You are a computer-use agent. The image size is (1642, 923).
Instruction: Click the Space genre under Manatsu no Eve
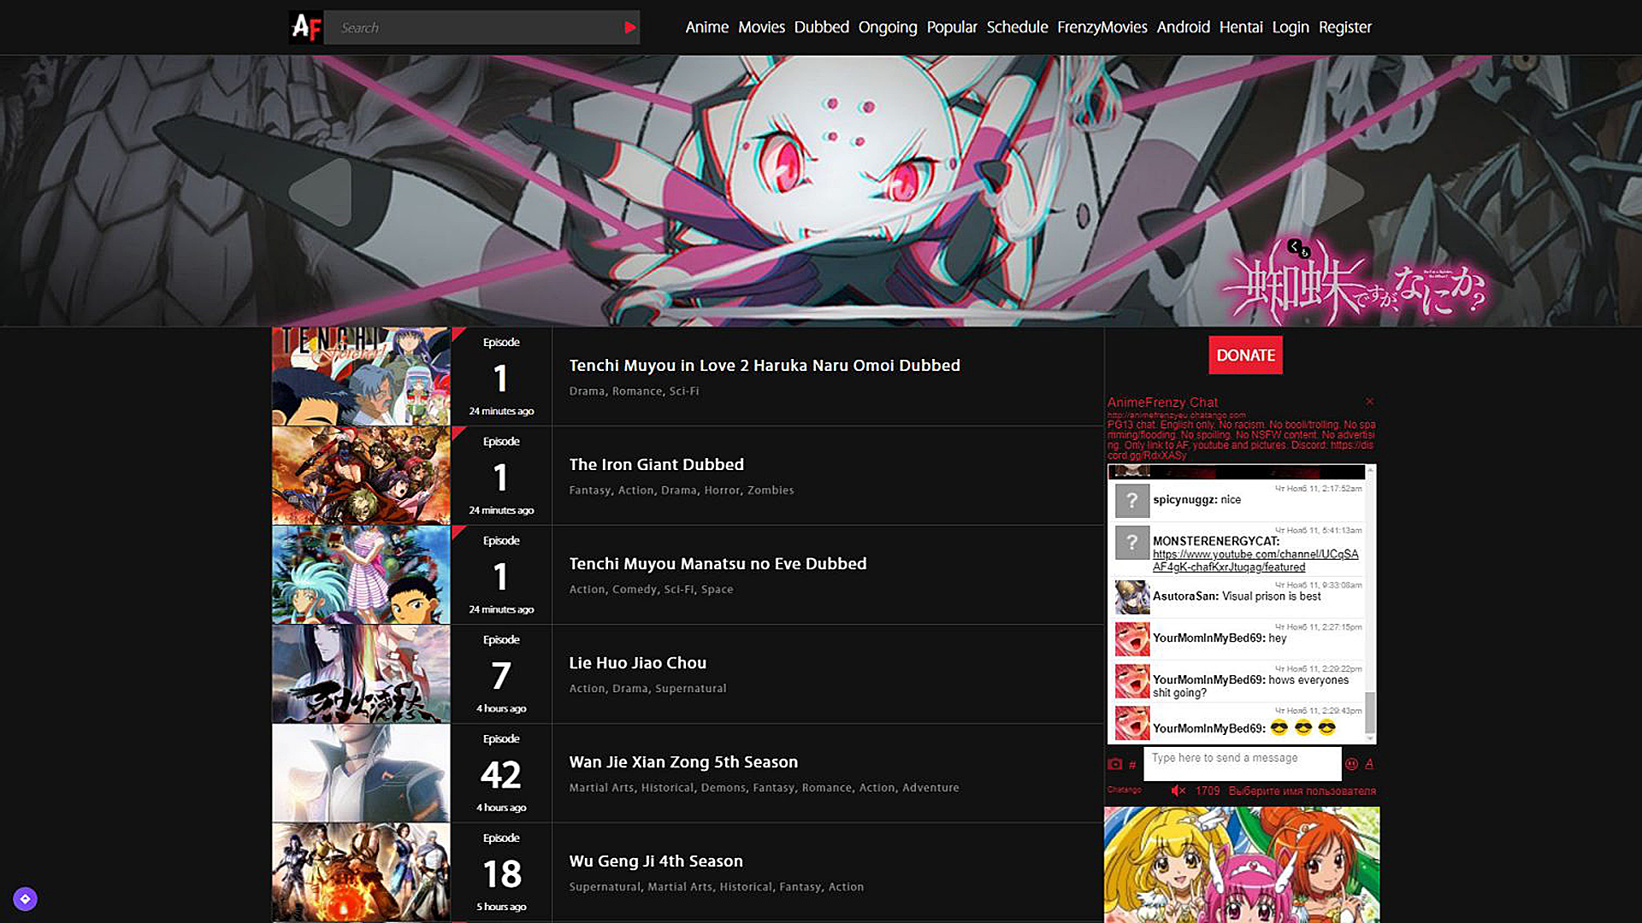coord(717,589)
